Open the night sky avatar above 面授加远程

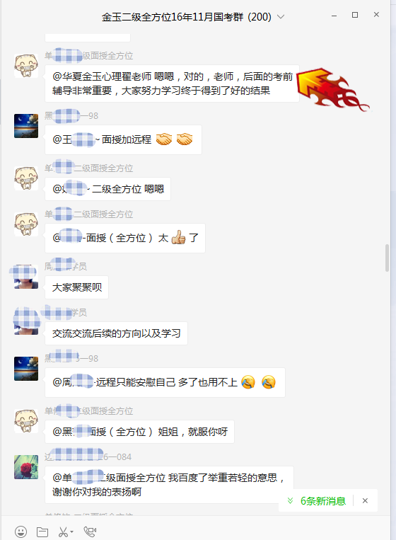pos(26,126)
